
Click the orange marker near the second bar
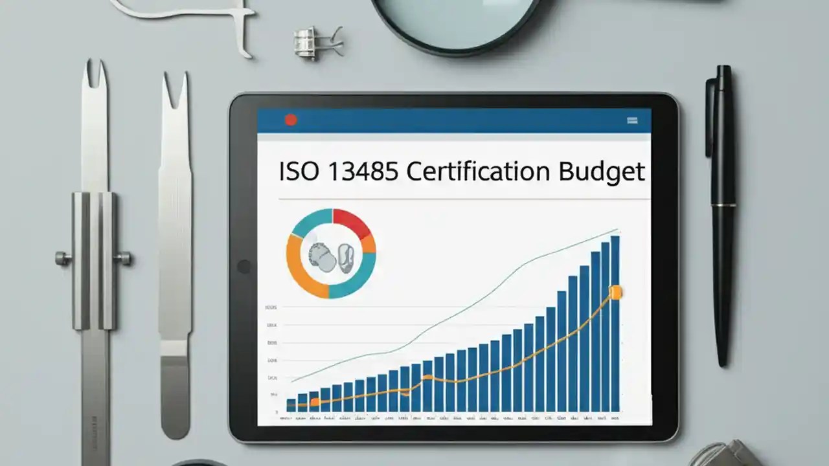pyautogui.click(x=313, y=401)
